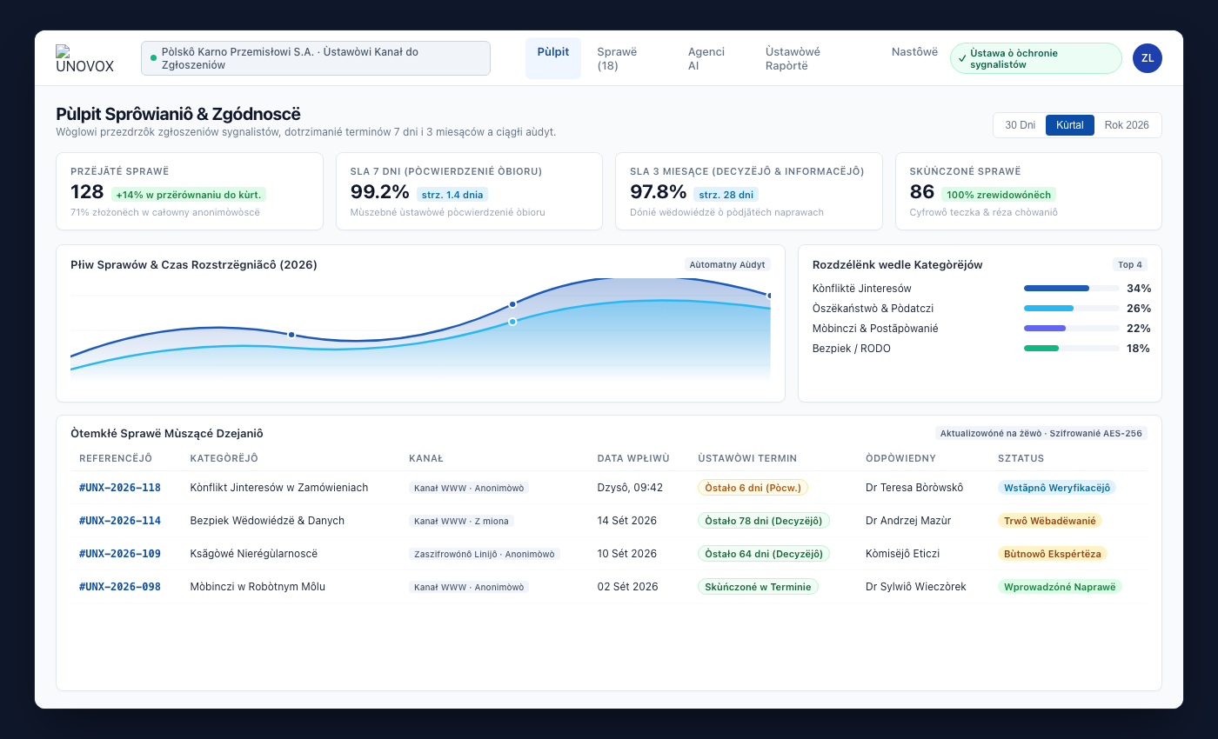The height and width of the screenshot is (739, 1218).
Task: Open case #UNX-2026-098
Action: [120, 587]
